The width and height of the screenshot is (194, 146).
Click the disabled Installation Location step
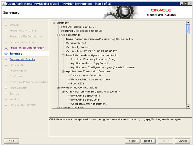point(22,42)
